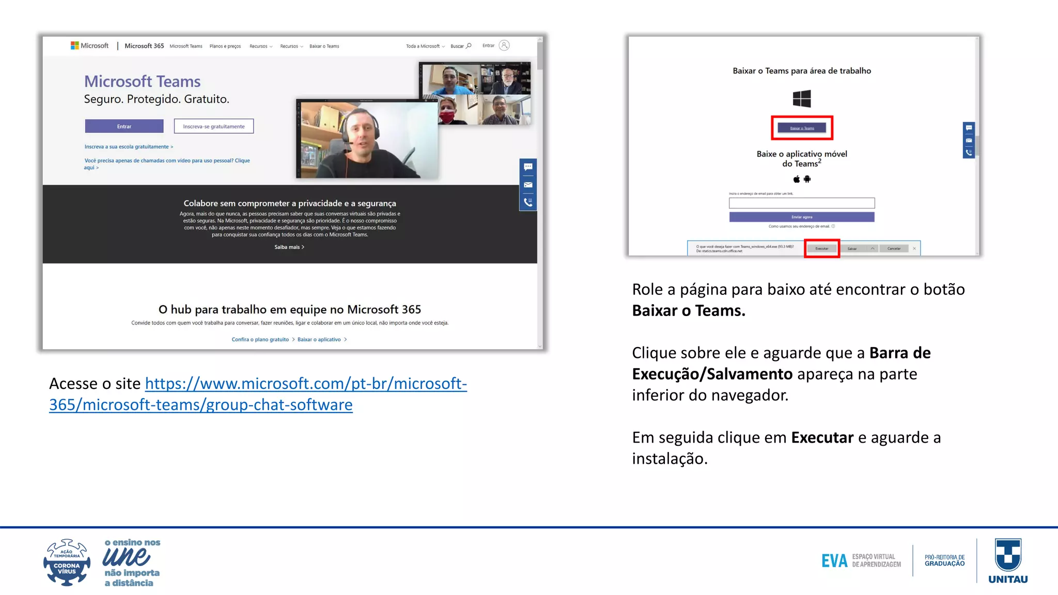Open Inscreva a sua escola gratuitamente link
Image resolution: width=1058 pixels, height=595 pixels.
click(129, 147)
